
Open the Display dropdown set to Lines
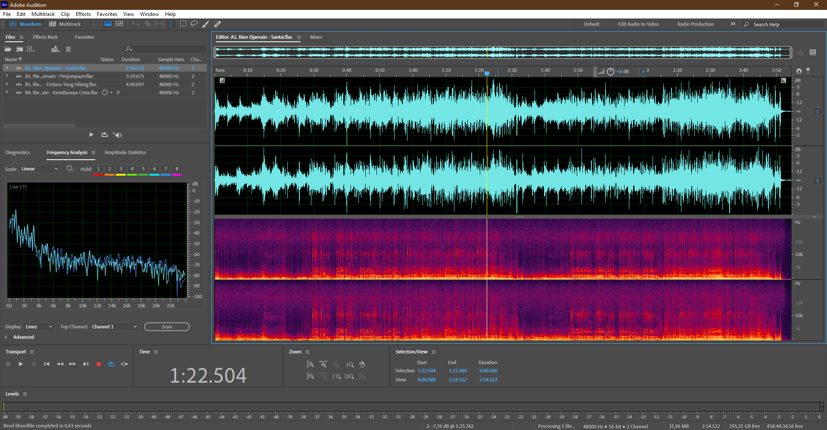point(39,327)
